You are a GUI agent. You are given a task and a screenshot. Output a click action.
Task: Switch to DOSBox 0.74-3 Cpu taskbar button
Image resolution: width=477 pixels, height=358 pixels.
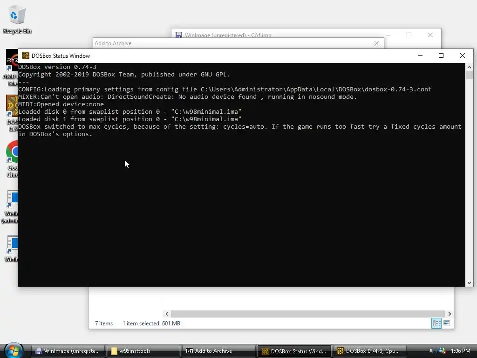369,351
